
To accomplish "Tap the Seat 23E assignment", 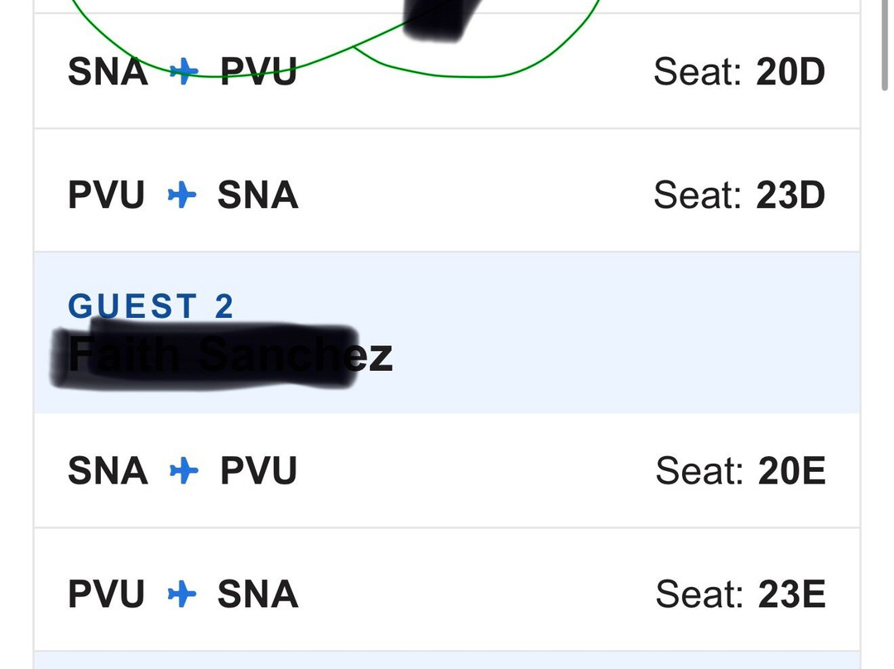I will (740, 594).
